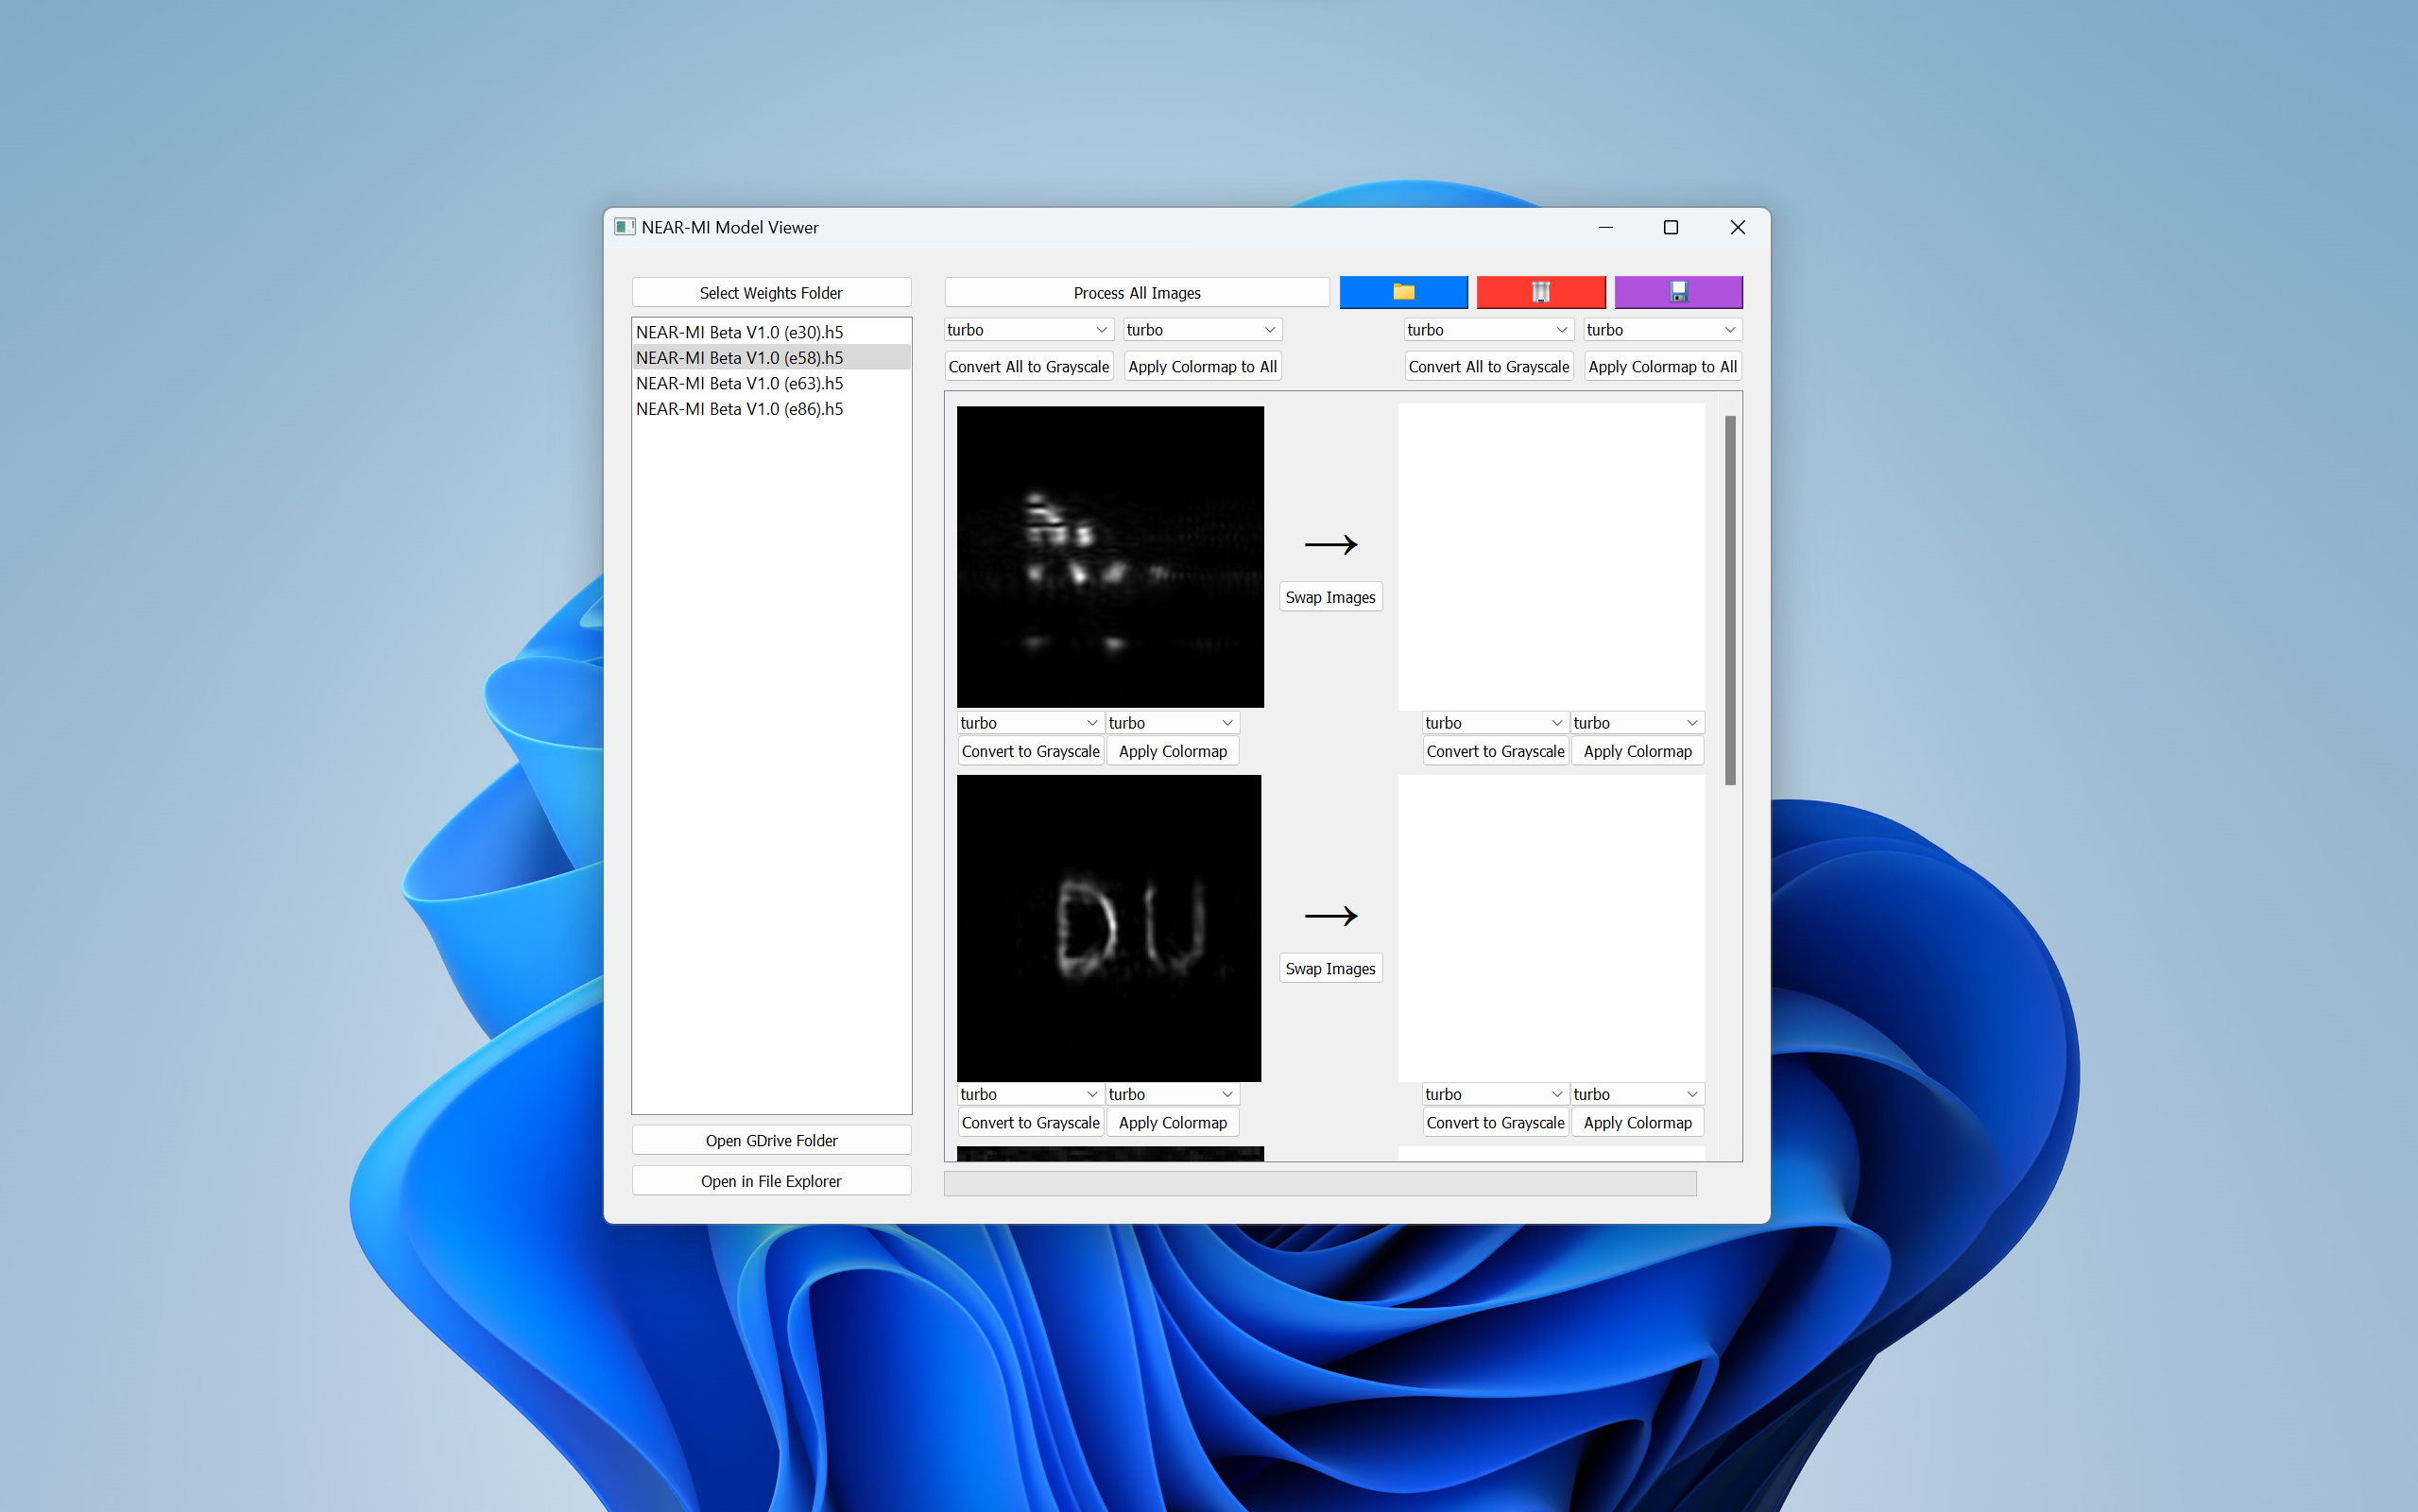Viewport: 2418px width, 1512px height.
Task: Click the NEAR-MI app icon in titlebar
Action: pos(625,227)
